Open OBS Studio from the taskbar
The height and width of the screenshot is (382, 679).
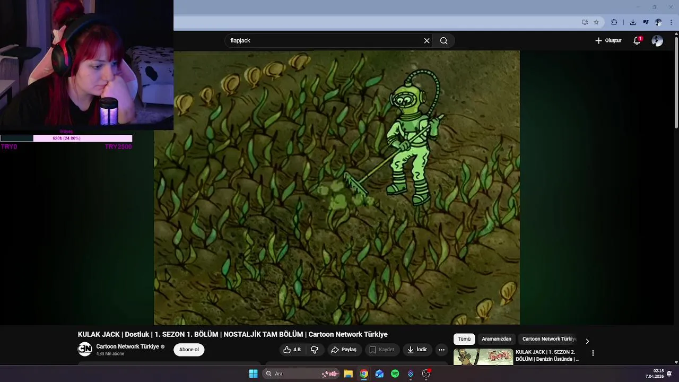pos(426,374)
